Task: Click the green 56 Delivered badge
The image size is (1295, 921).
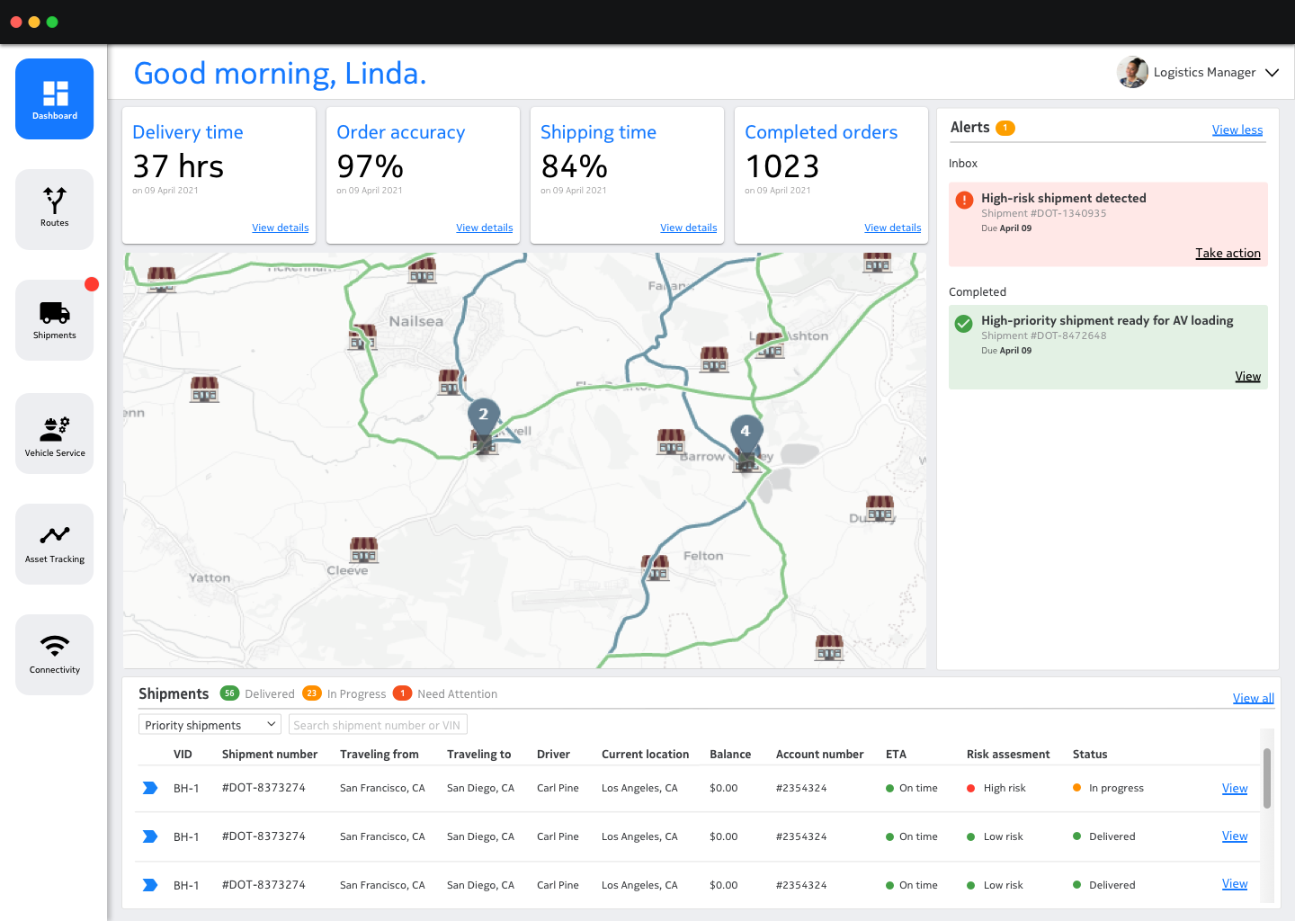Action: click(x=229, y=693)
